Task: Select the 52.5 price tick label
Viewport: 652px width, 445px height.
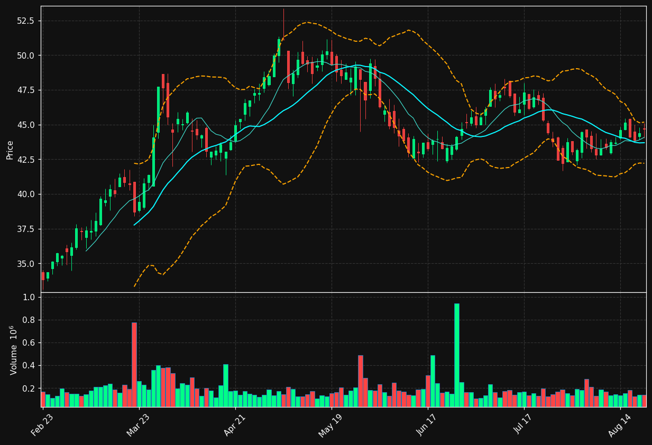Action: 26,21
